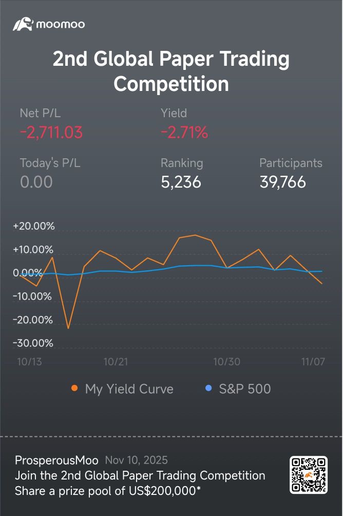Click the moomoo brand name text
Image resolution: width=343 pixels, height=516 pixels.
(x=61, y=24)
